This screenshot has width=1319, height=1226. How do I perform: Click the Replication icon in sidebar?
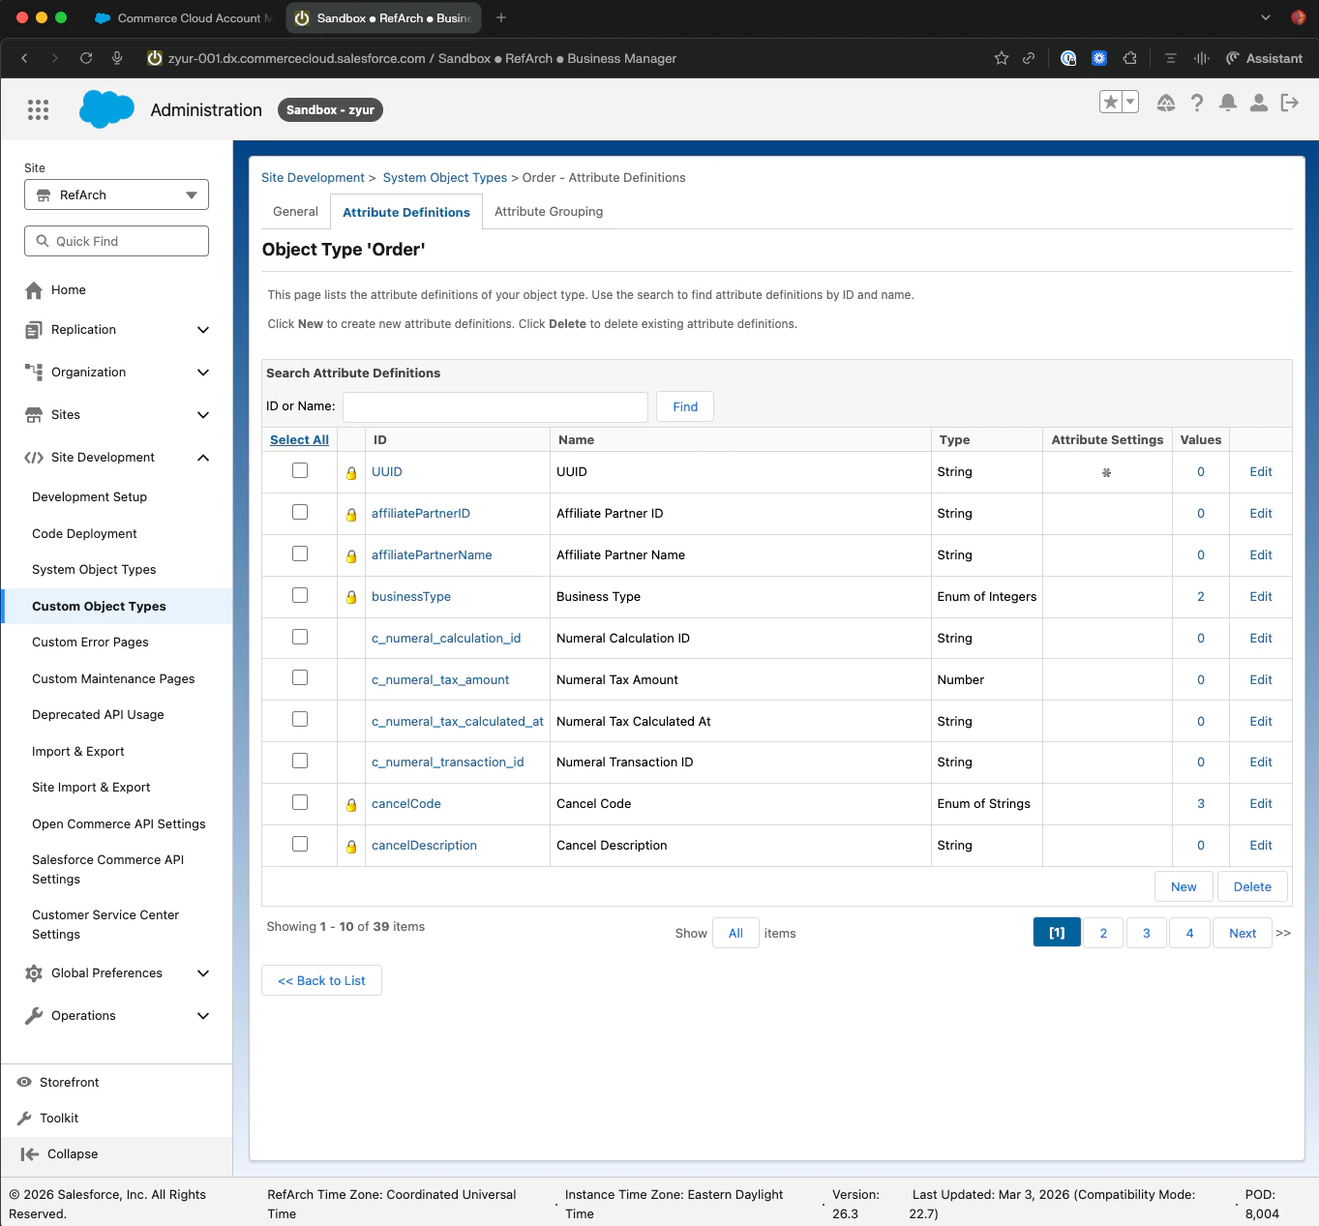(34, 330)
